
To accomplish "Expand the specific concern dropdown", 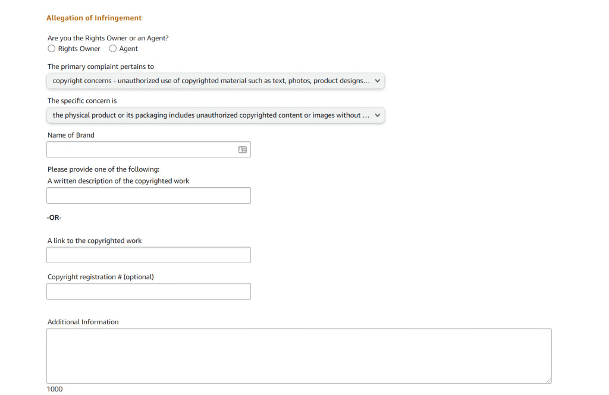I will pyautogui.click(x=215, y=115).
